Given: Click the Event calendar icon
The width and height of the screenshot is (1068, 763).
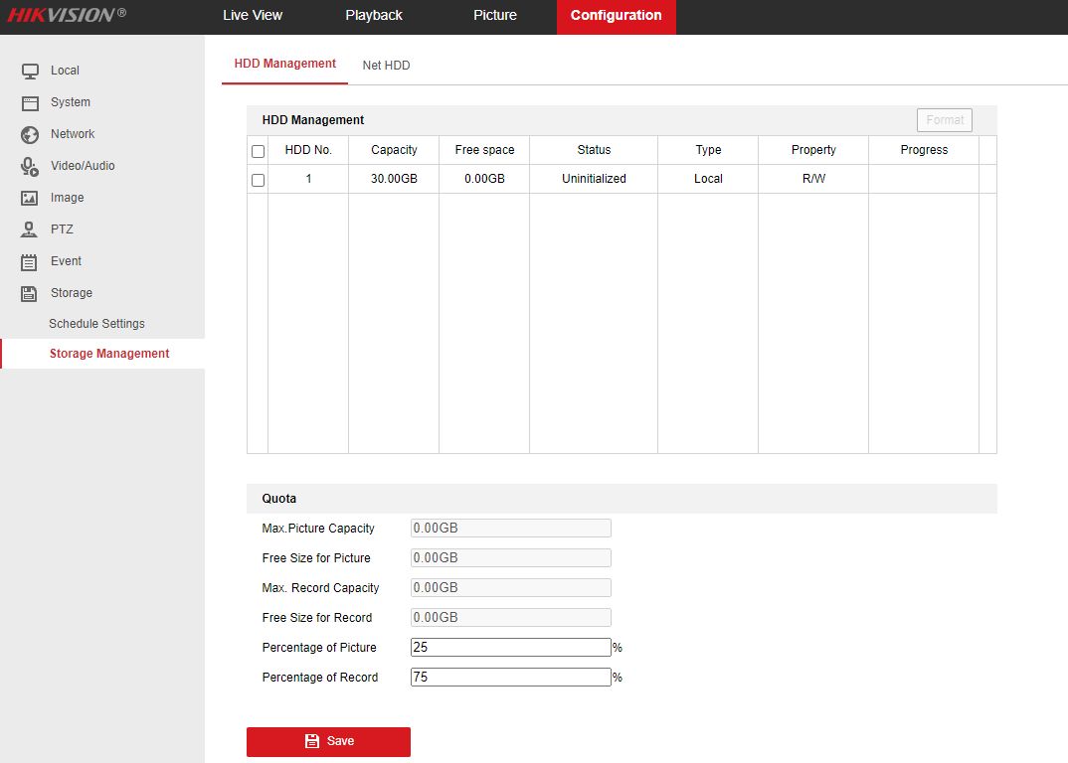Looking at the screenshot, I should [30, 261].
